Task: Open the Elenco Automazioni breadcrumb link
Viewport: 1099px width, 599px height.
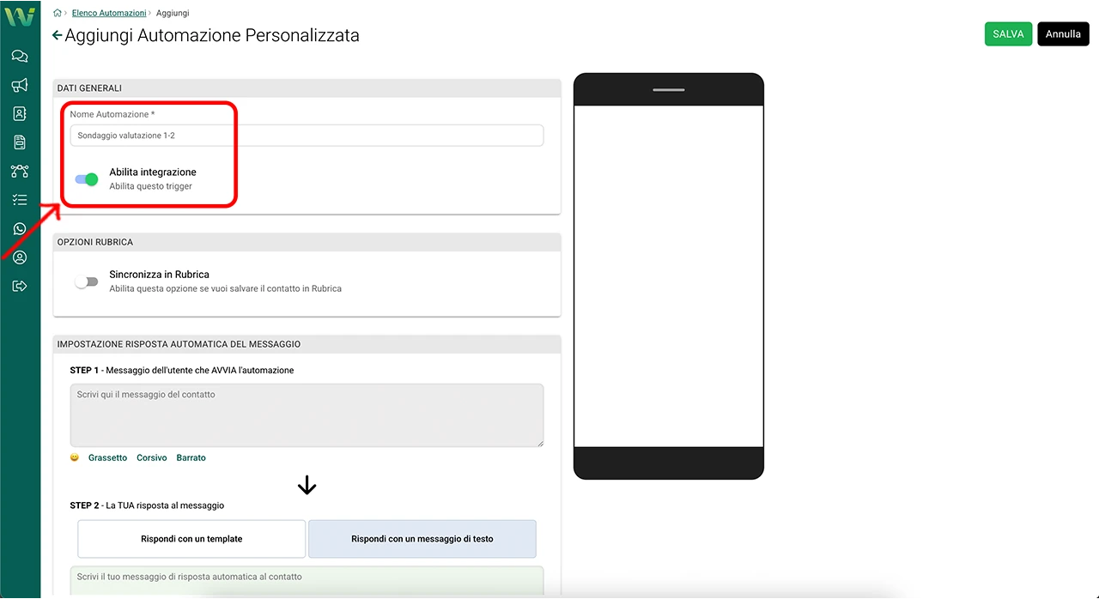Action: [x=109, y=13]
